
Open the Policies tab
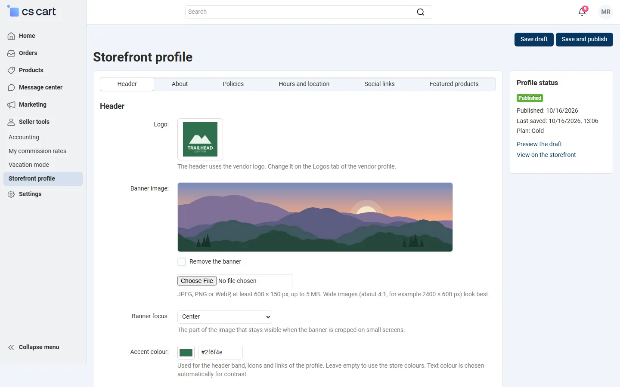233,84
